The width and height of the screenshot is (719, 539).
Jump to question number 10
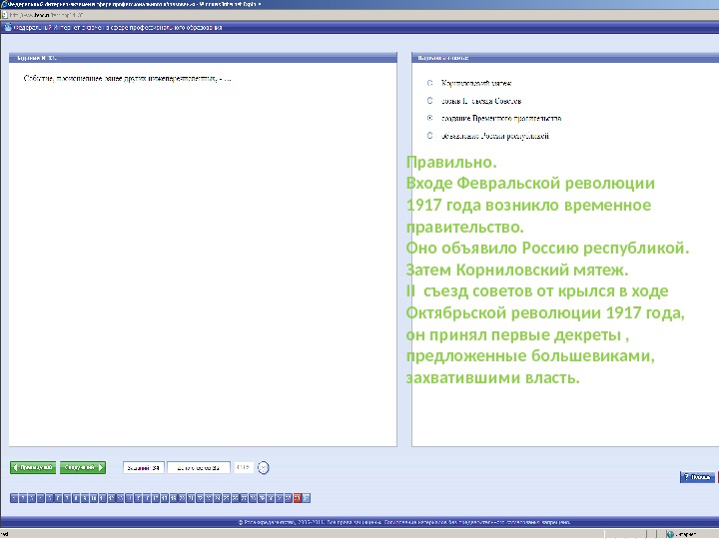point(94,498)
